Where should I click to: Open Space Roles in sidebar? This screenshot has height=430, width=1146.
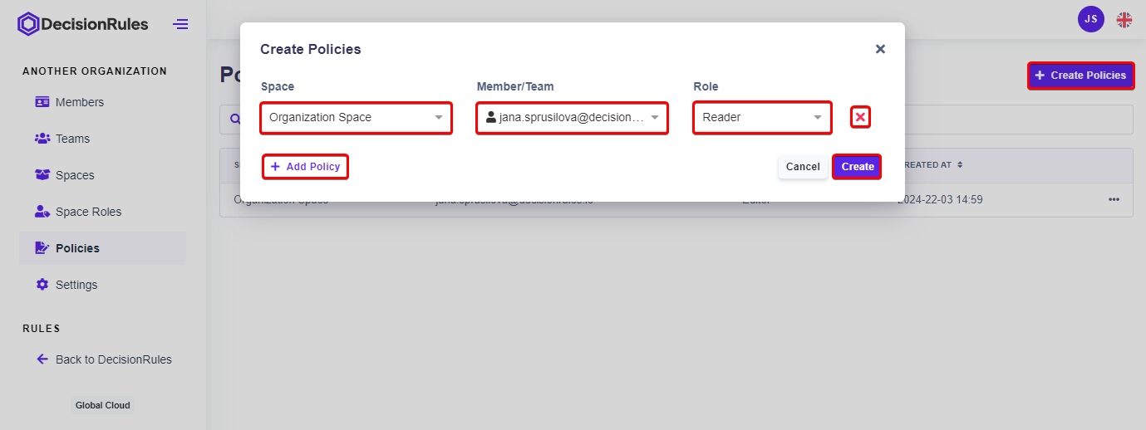tap(88, 212)
